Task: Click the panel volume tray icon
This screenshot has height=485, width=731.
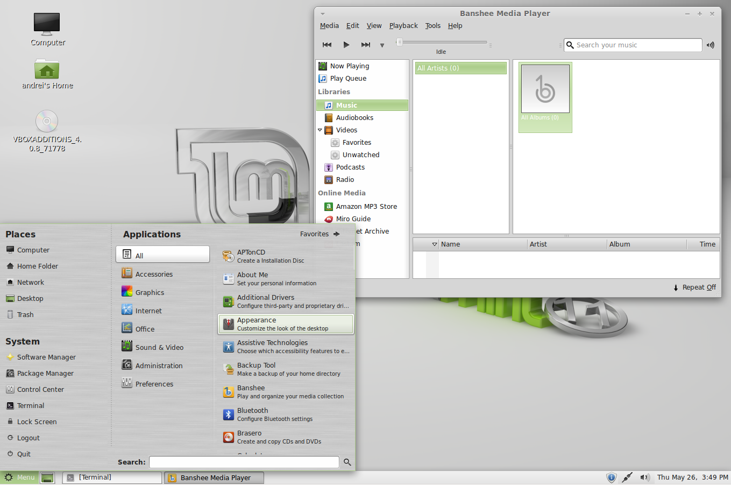Action: click(645, 477)
